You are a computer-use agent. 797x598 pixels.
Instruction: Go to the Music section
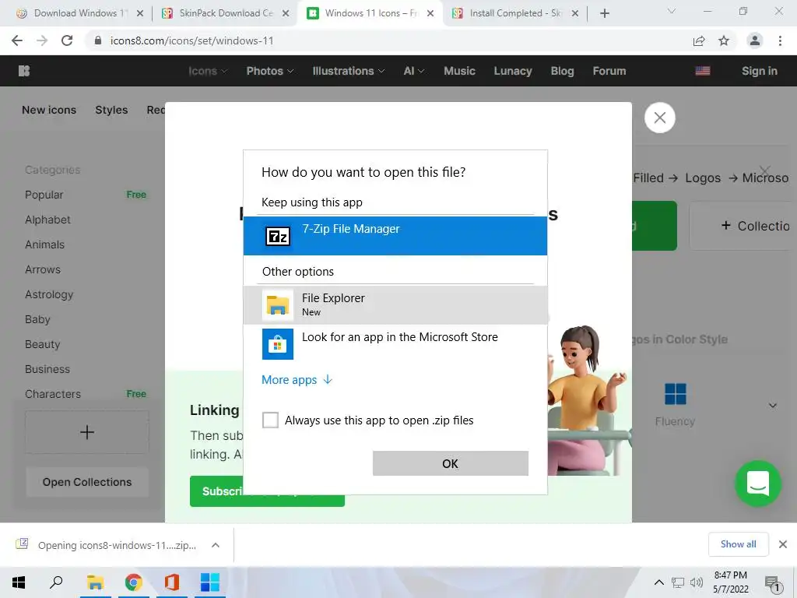click(x=459, y=71)
